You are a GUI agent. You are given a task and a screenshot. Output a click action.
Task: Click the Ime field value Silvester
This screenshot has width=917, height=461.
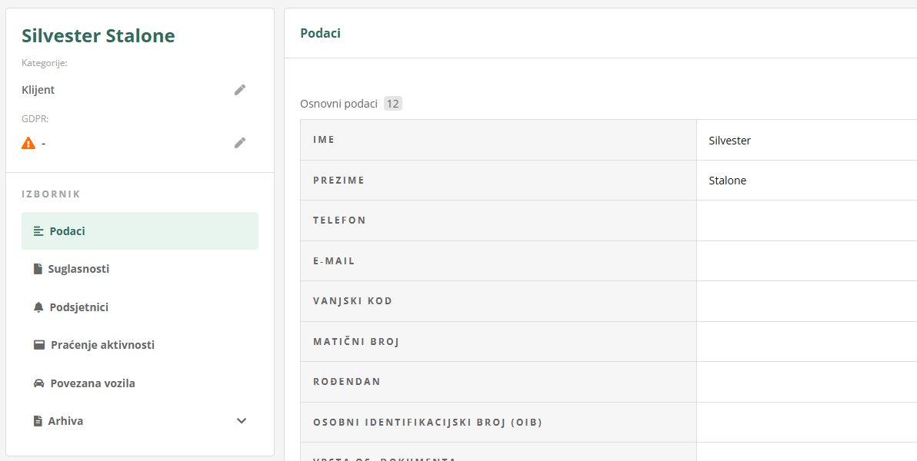click(x=729, y=141)
